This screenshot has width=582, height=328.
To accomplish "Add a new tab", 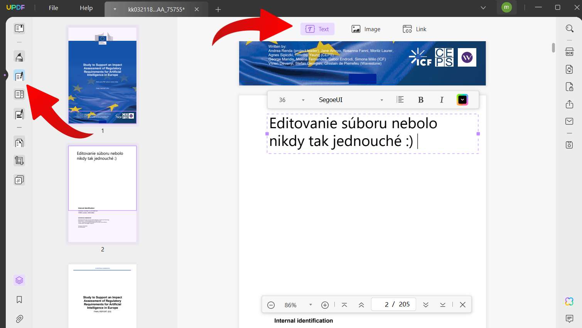I will click(218, 9).
